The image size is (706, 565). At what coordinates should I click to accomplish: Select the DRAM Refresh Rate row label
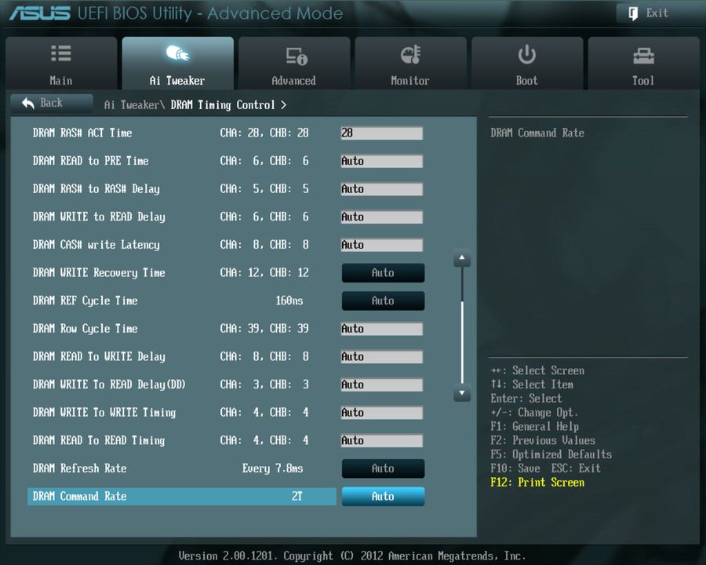[x=80, y=468]
